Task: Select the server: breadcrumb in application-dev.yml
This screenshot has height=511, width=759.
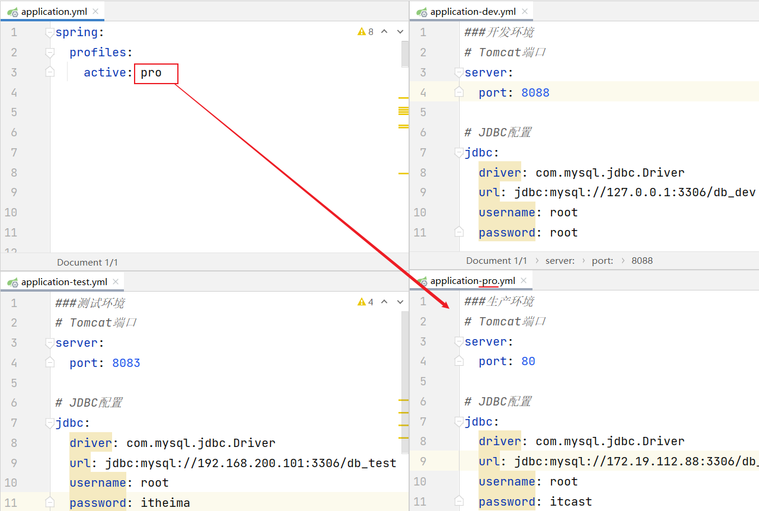Action: point(560,260)
